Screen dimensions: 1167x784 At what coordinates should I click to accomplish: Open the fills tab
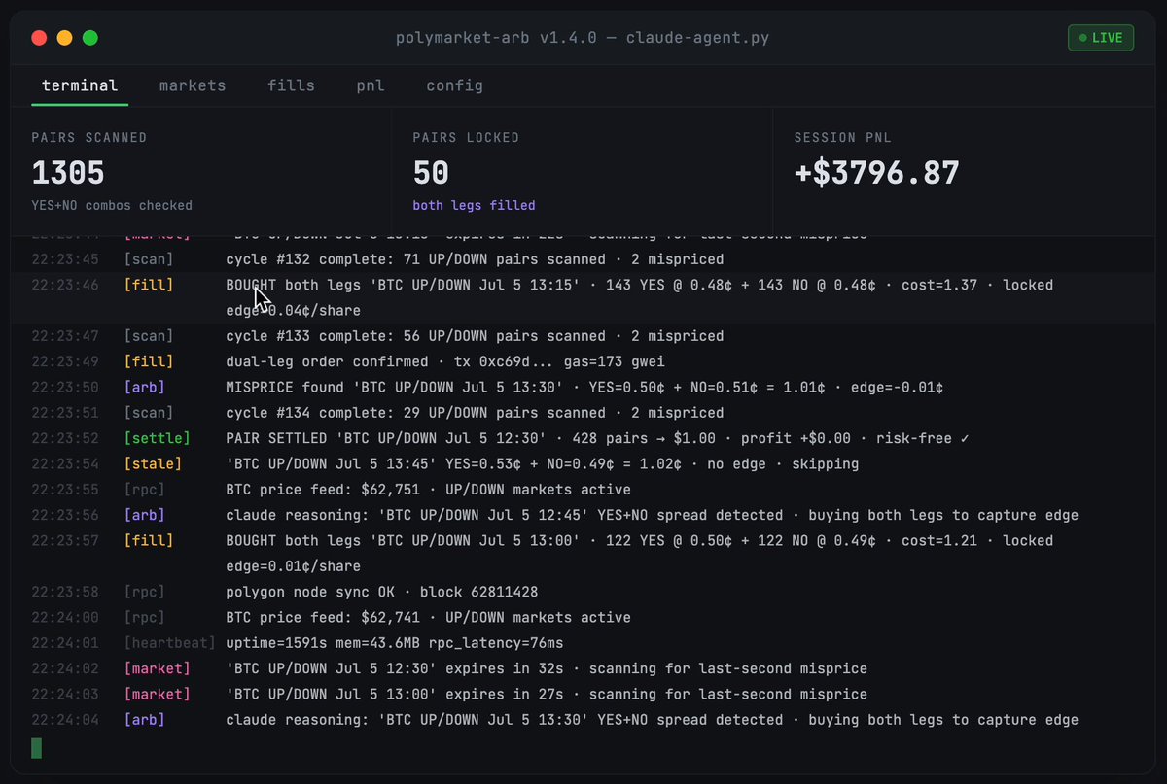click(x=292, y=85)
